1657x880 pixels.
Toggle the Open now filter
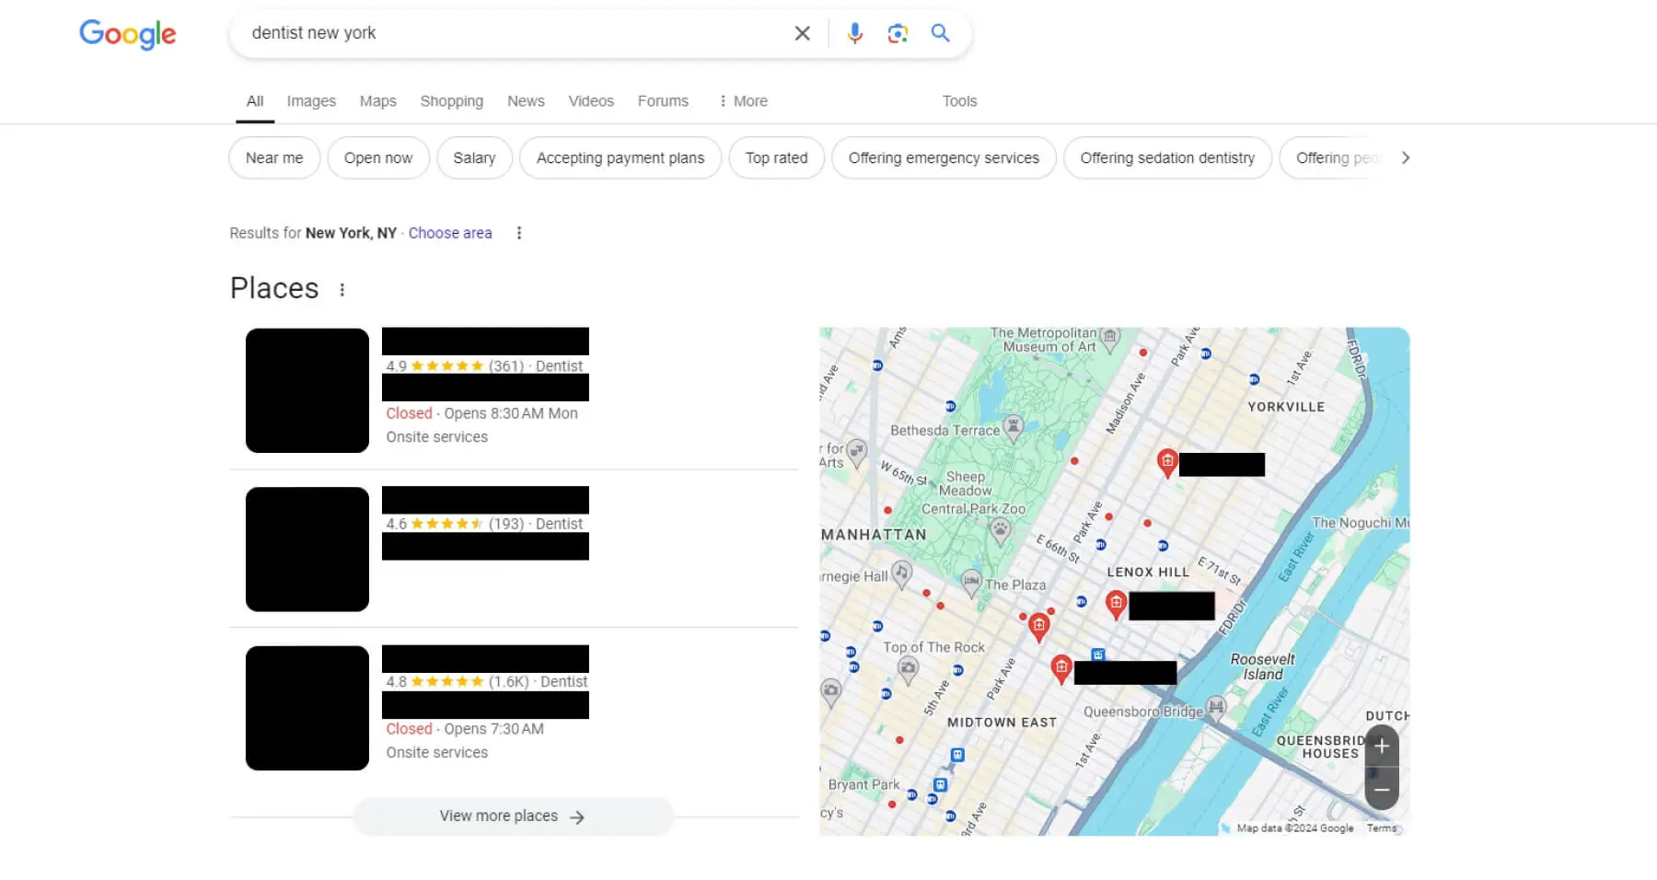[x=377, y=158]
